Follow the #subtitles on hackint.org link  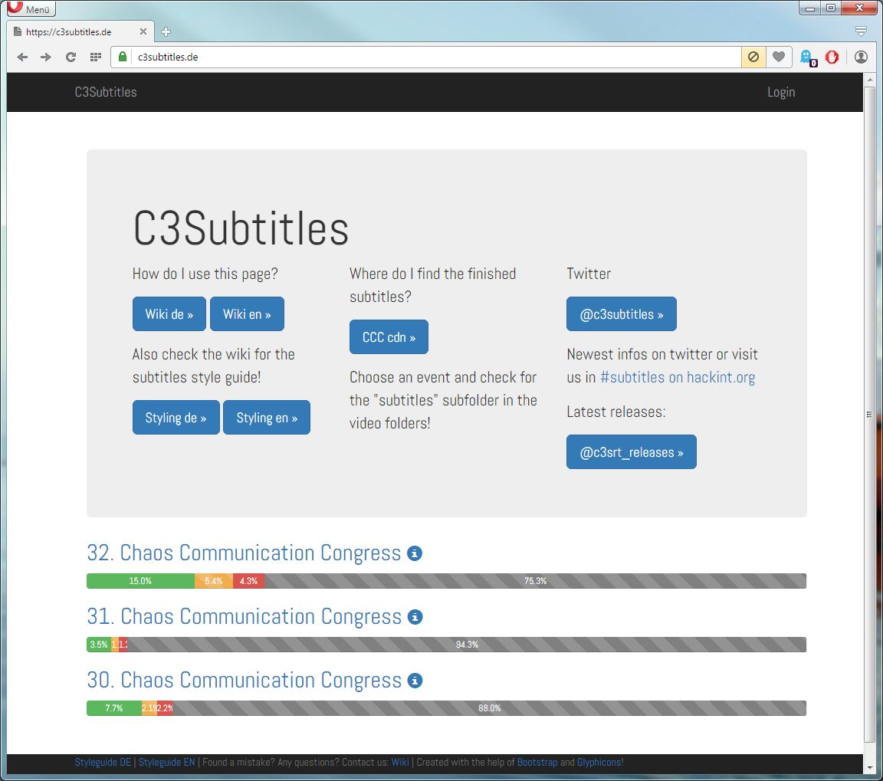pos(678,377)
